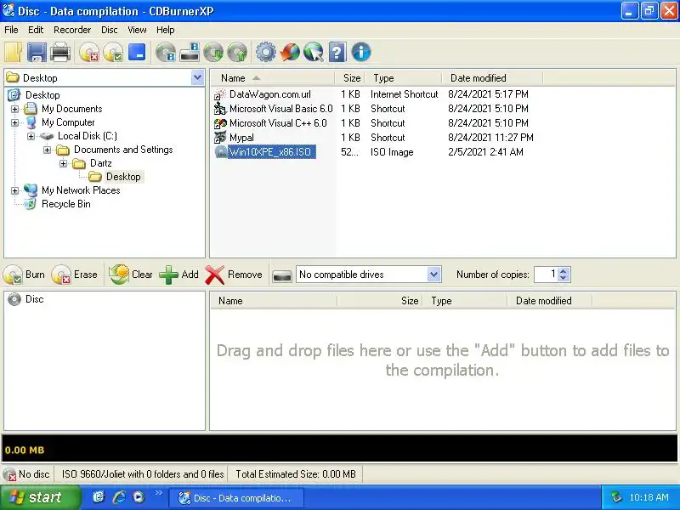Image resolution: width=680 pixels, height=510 pixels.
Task: Click the erase disc toolbar icon
Action: 89,53
